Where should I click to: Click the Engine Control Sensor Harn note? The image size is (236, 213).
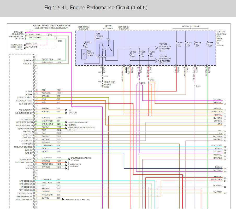click(51, 27)
